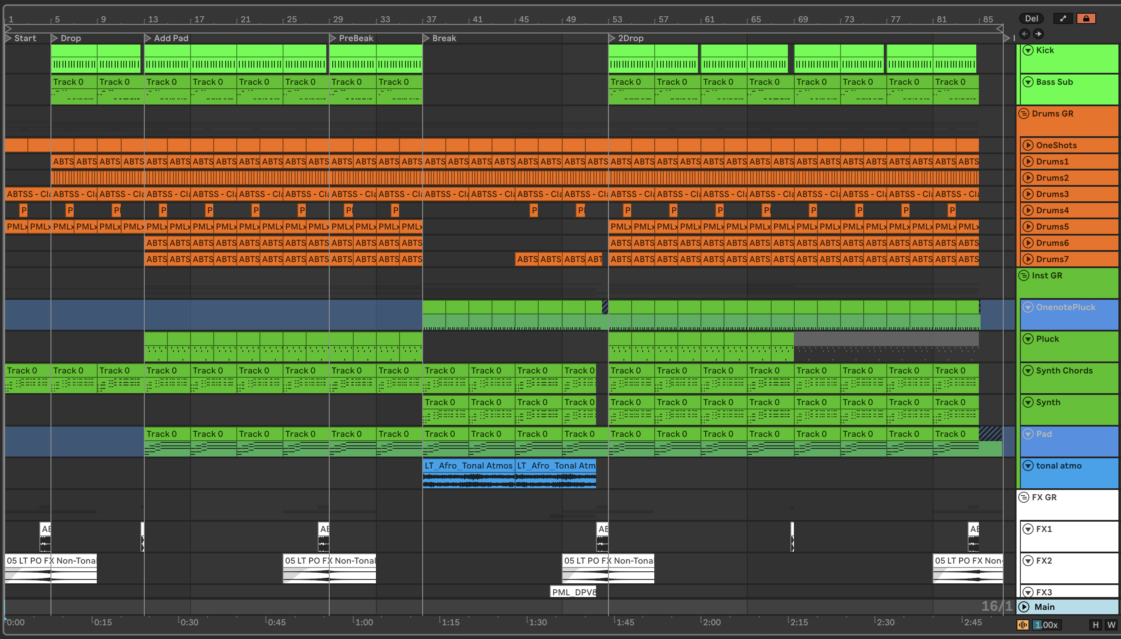This screenshot has height=639, width=1121.
Task: Select the grey deactivated Pluck clip
Action: (886, 346)
